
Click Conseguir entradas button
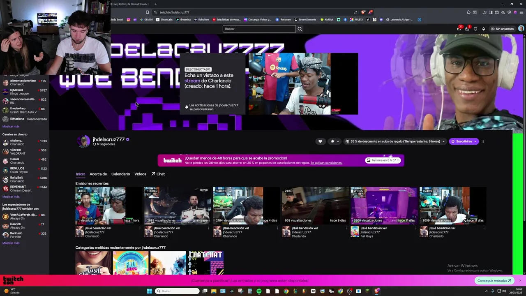[494, 281]
